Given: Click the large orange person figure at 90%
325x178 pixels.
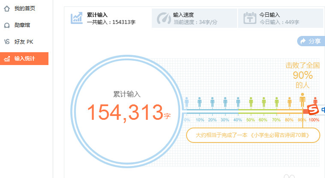Looking at the screenshot, I should pos(302,100).
